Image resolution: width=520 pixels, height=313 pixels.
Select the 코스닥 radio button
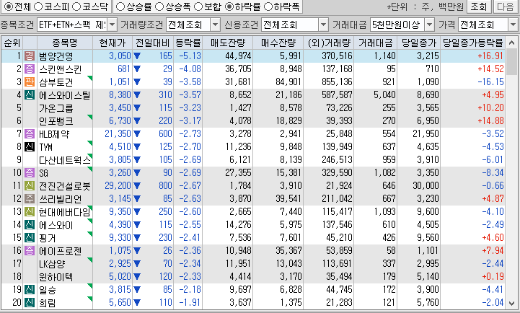[x=76, y=6]
